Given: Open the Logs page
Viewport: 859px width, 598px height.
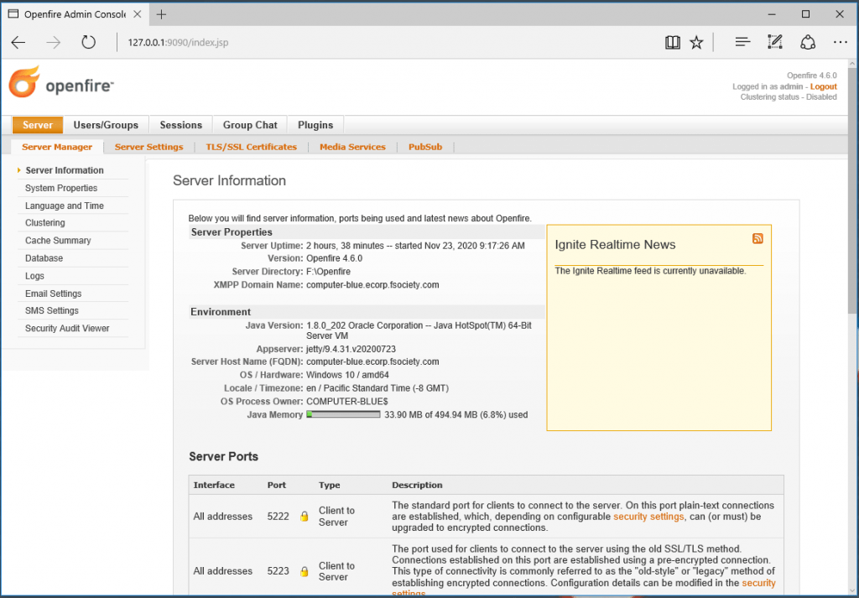Looking at the screenshot, I should pos(34,276).
